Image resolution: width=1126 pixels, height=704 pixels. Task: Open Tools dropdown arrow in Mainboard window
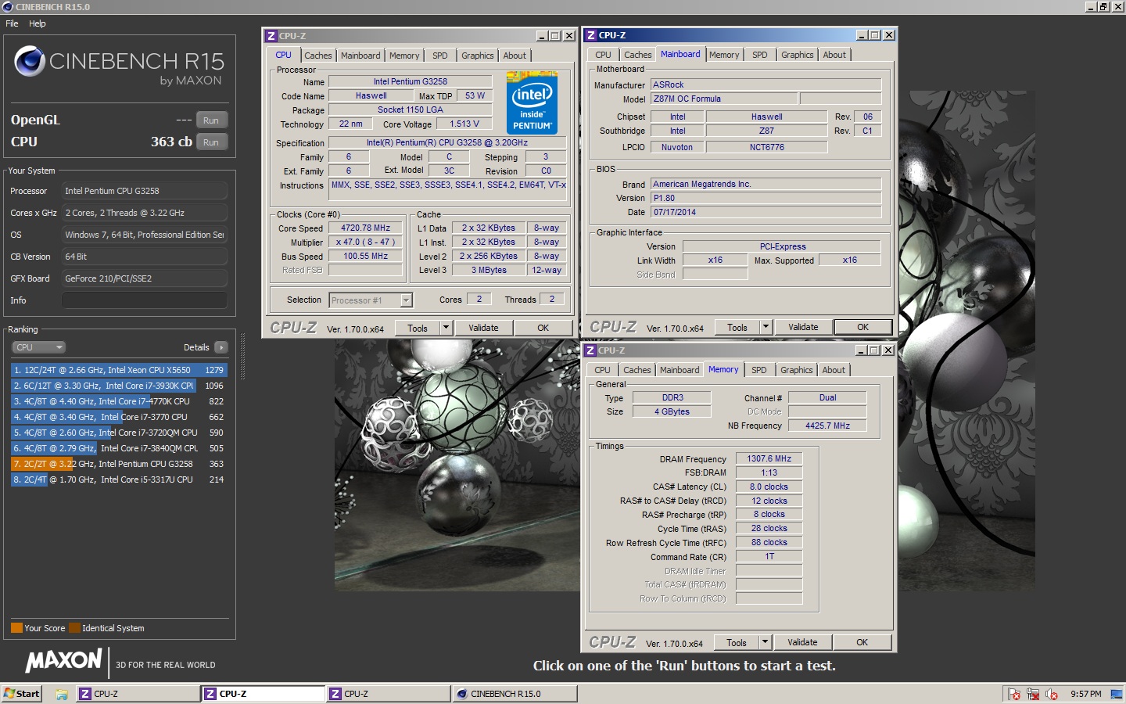click(x=766, y=327)
